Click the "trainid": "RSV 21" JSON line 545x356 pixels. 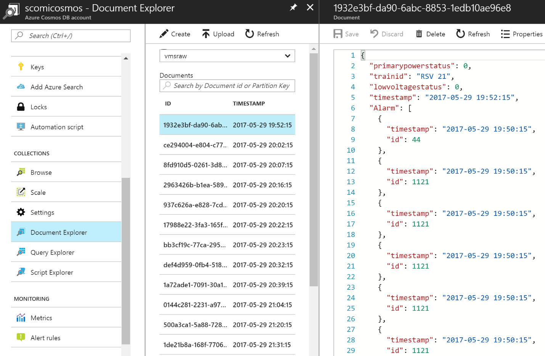click(412, 77)
